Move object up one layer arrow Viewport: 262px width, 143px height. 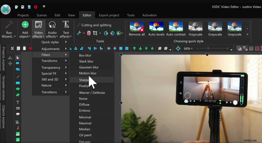pyautogui.click(x=134, y=49)
